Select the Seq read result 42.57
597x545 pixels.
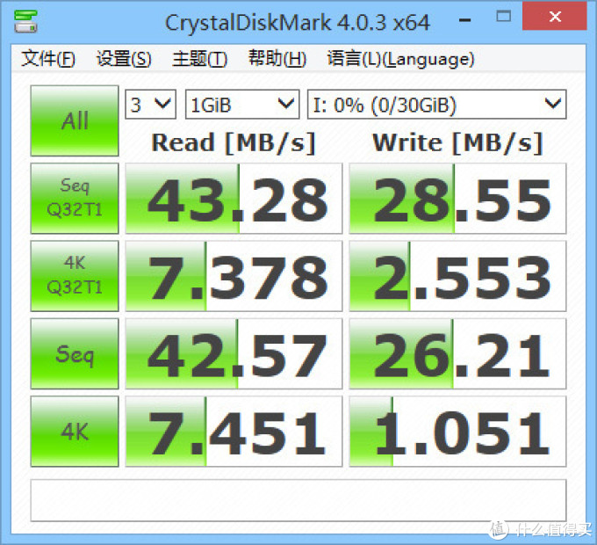[x=234, y=353]
